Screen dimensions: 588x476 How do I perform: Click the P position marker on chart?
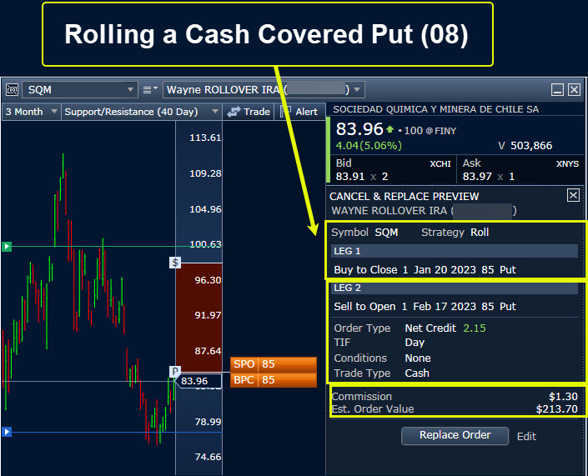tap(175, 372)
